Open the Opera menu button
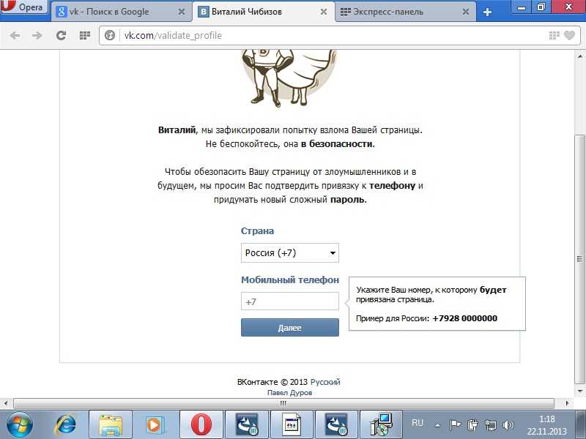586x439 pixels. pos(23,7)
